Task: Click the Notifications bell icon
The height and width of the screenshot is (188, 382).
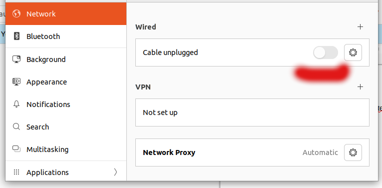Action: coord(16,104)
